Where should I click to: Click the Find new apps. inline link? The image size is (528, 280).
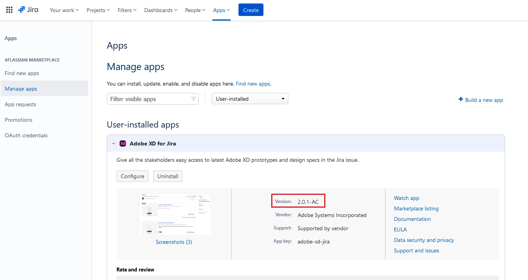click(253, 84)
